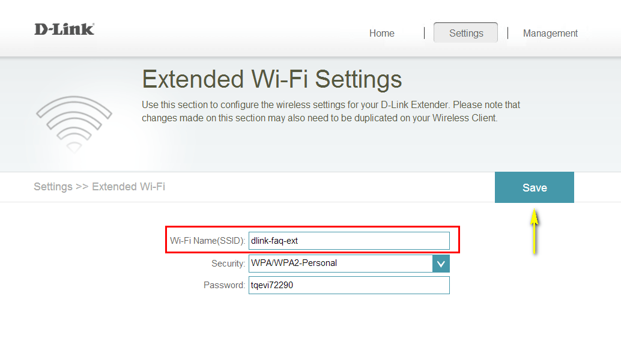Screen dimensions: 621x341
Task: Click the Settings breadcrumb link
Action: point(53,187)
